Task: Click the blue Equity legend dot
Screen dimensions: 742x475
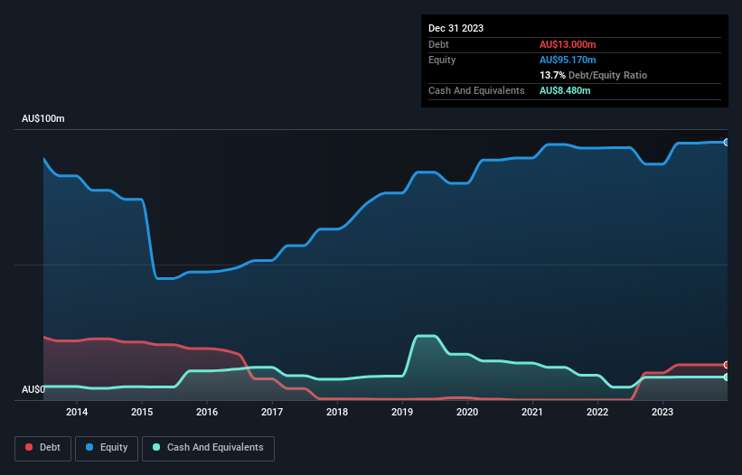Action: coord(89,447)
